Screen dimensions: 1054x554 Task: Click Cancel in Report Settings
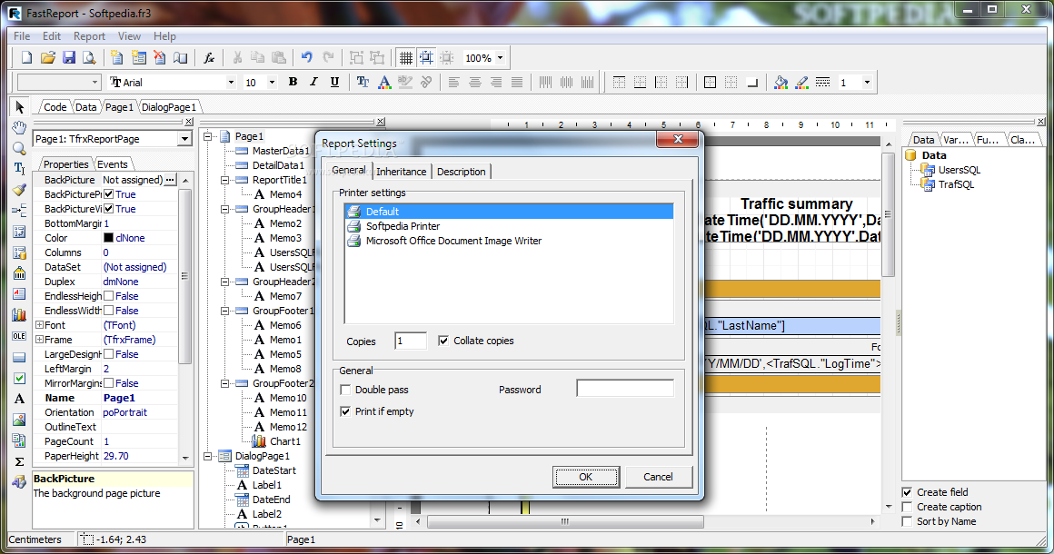click(658, 477)
